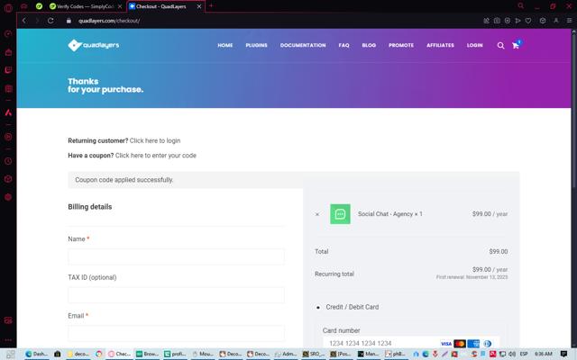Switch to the Checkout - QuadLayers tab

click(x=161, y=6)
